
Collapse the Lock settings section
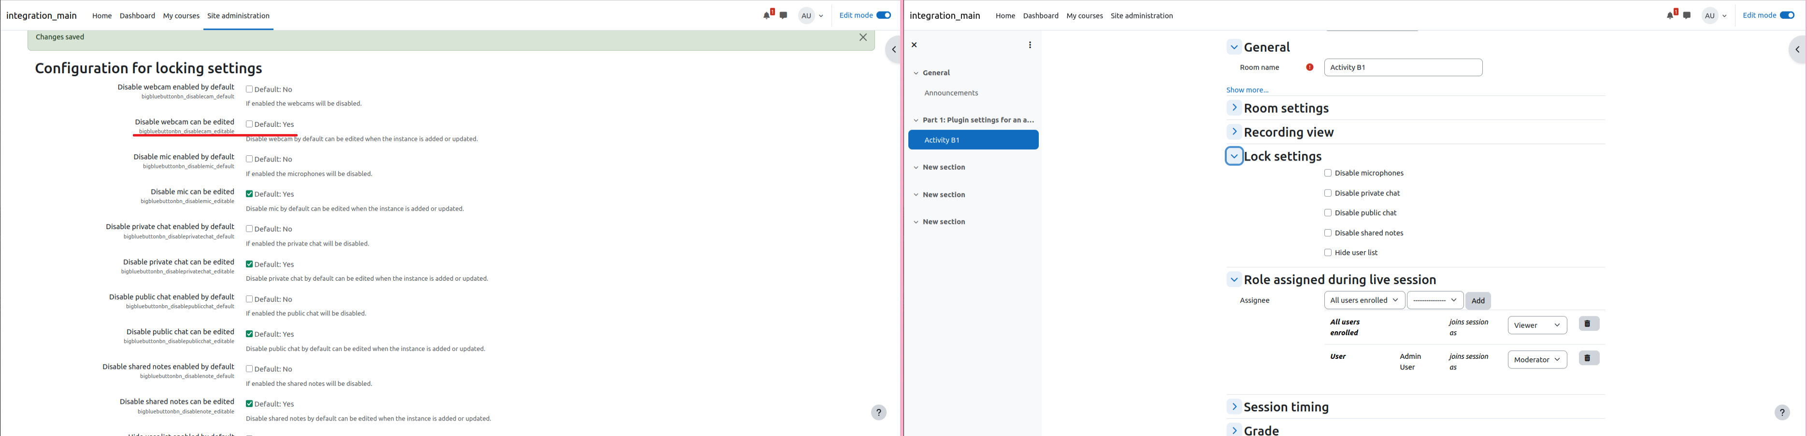coord(1234,156)
